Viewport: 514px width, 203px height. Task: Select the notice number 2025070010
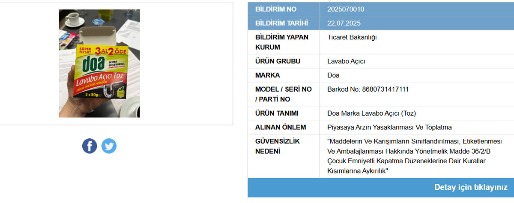click(x=346, y=9)
